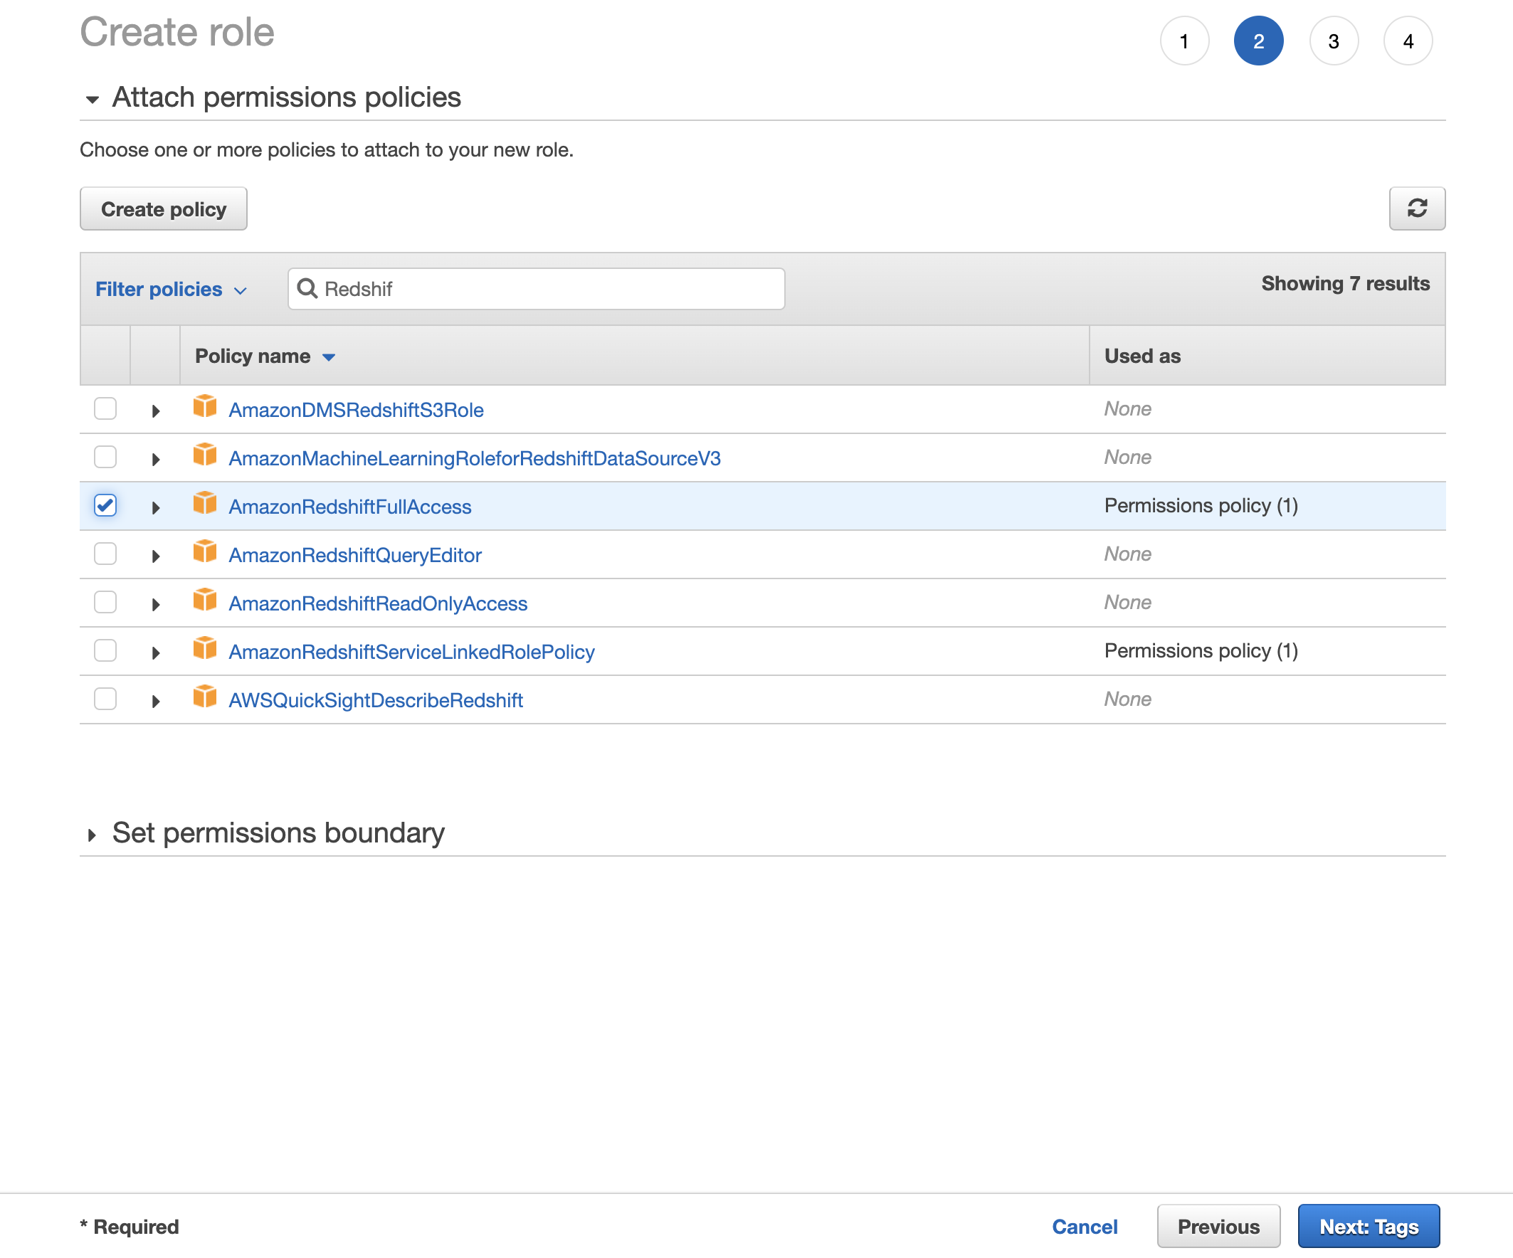1513x1258 pixels.
Task: Expand the AmazonDMSRedshiftS3Role row details
Action: [x=155, y=411]
